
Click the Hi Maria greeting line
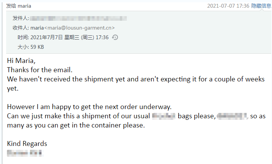[x=21, y=61]
